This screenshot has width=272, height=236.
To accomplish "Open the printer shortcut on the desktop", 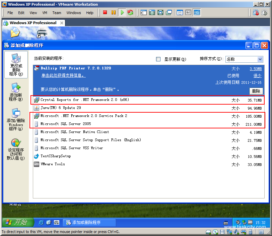I will 42,33.
